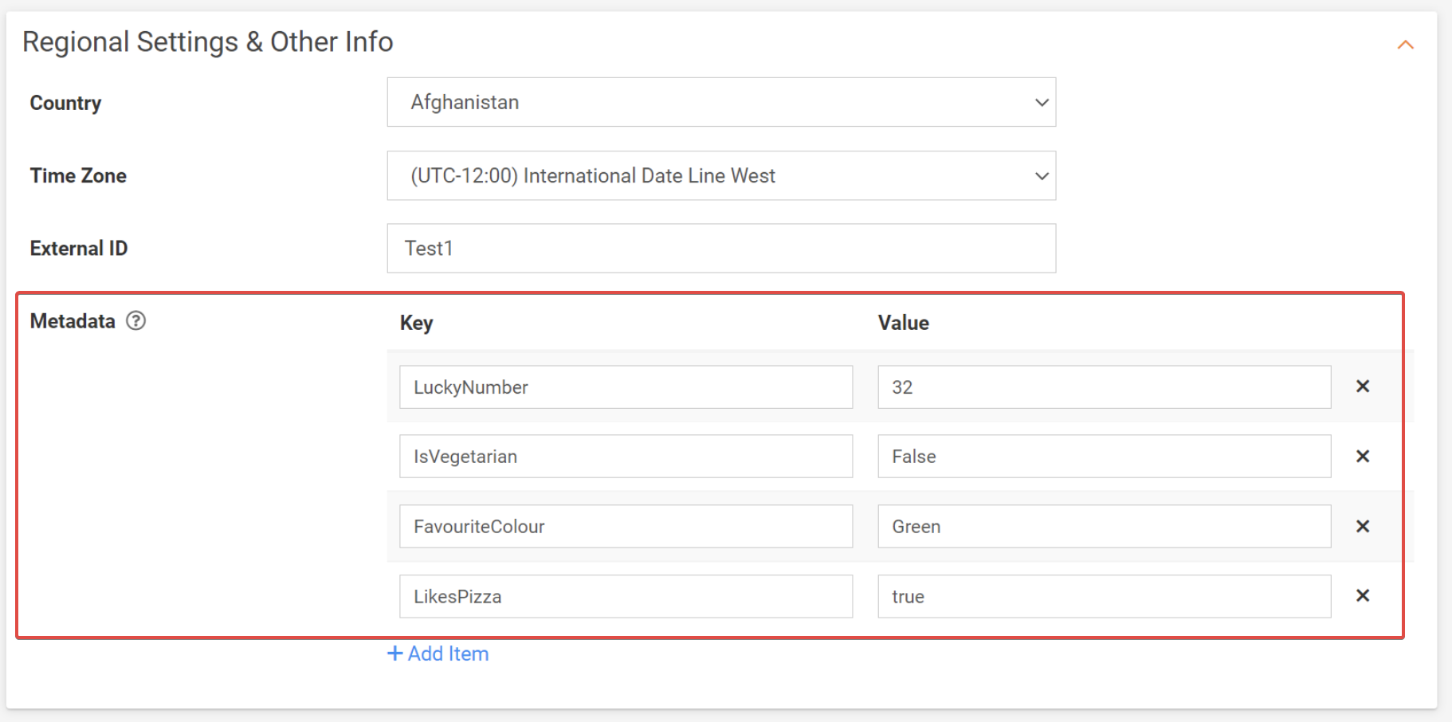Click the value field showing False

[x=1104, y=457]
